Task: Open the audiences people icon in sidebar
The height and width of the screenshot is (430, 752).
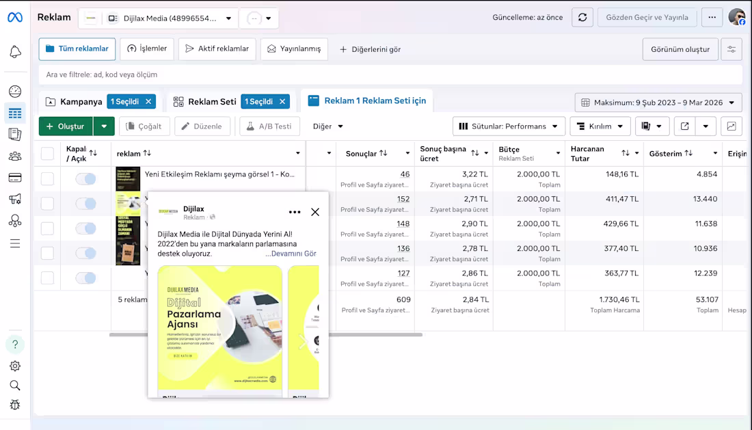Action: 15,157
